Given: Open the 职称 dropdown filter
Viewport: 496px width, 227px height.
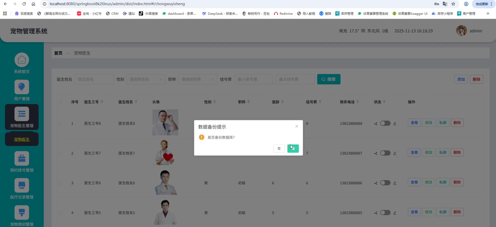Looking at the screenshot, I should tap(198, 79).
